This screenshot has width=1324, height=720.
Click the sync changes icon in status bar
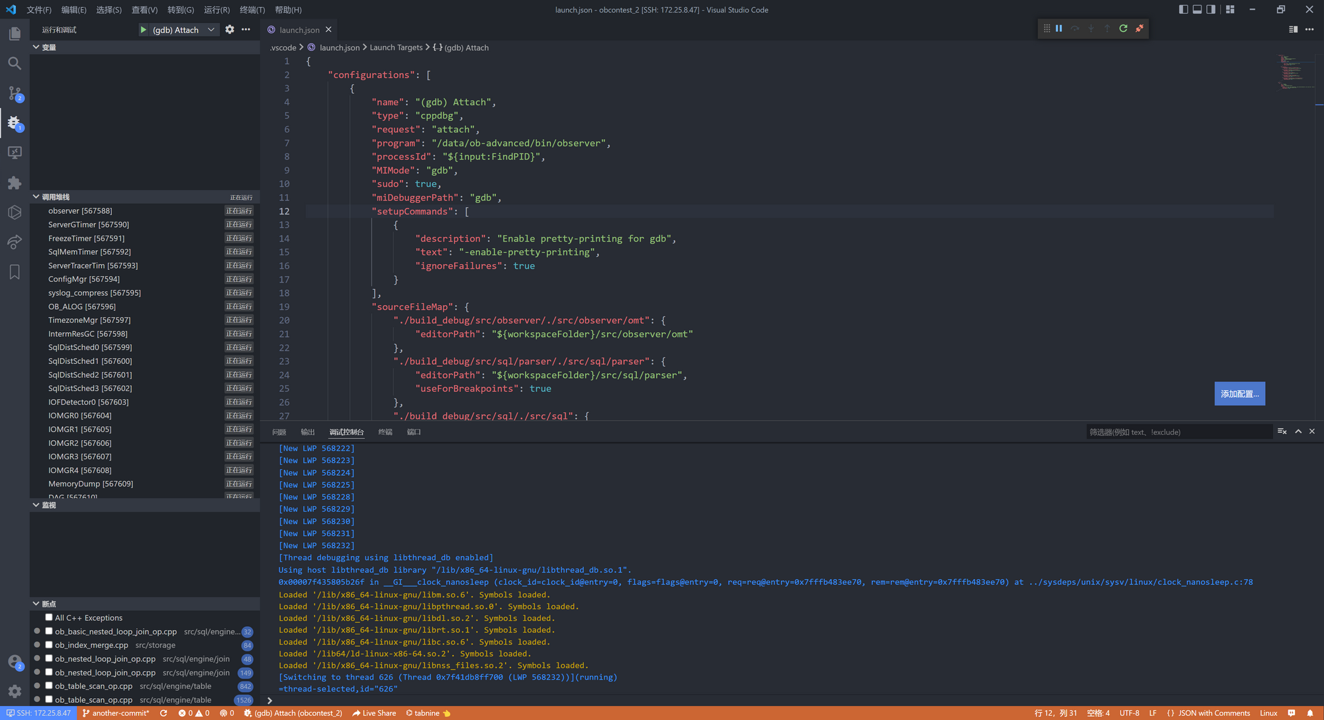click(164, 713)
